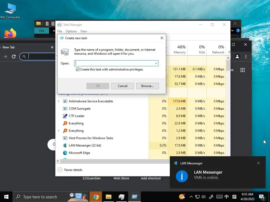
Task: Sort by the Network column header
Action: point(216,49)
